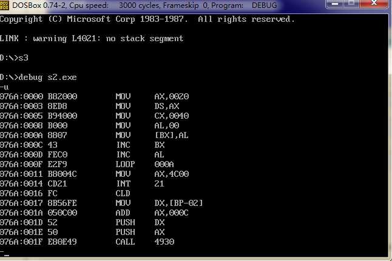This screenshot has width=392, height=261.
Task: Click the address 076A:001F
Action: [21, 242]
